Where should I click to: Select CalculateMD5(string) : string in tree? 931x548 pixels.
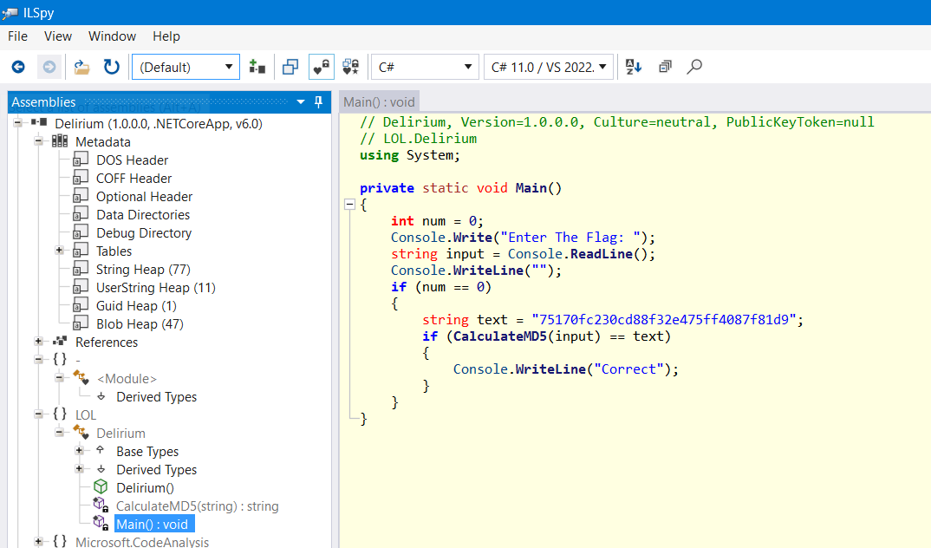(197, 506)
